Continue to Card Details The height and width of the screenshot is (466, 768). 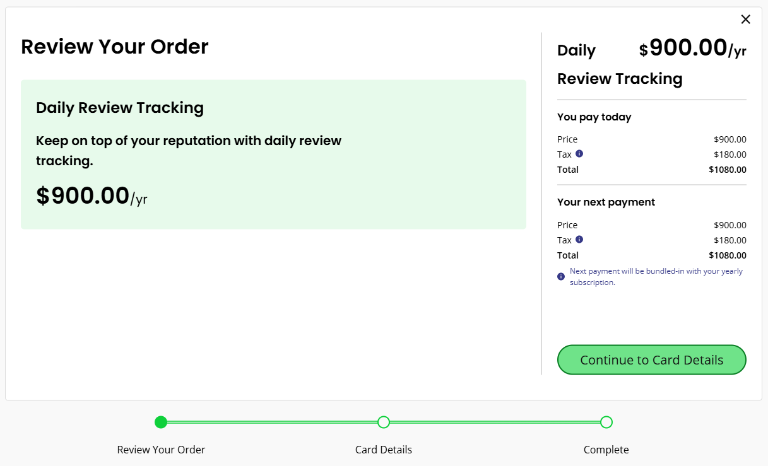[x=651, y=359]
